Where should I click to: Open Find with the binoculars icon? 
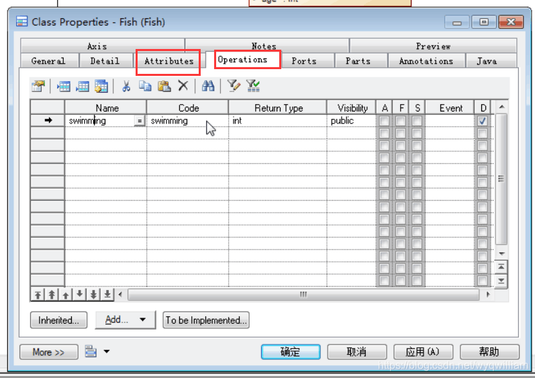pyautogui.click(x=208, y=86)
